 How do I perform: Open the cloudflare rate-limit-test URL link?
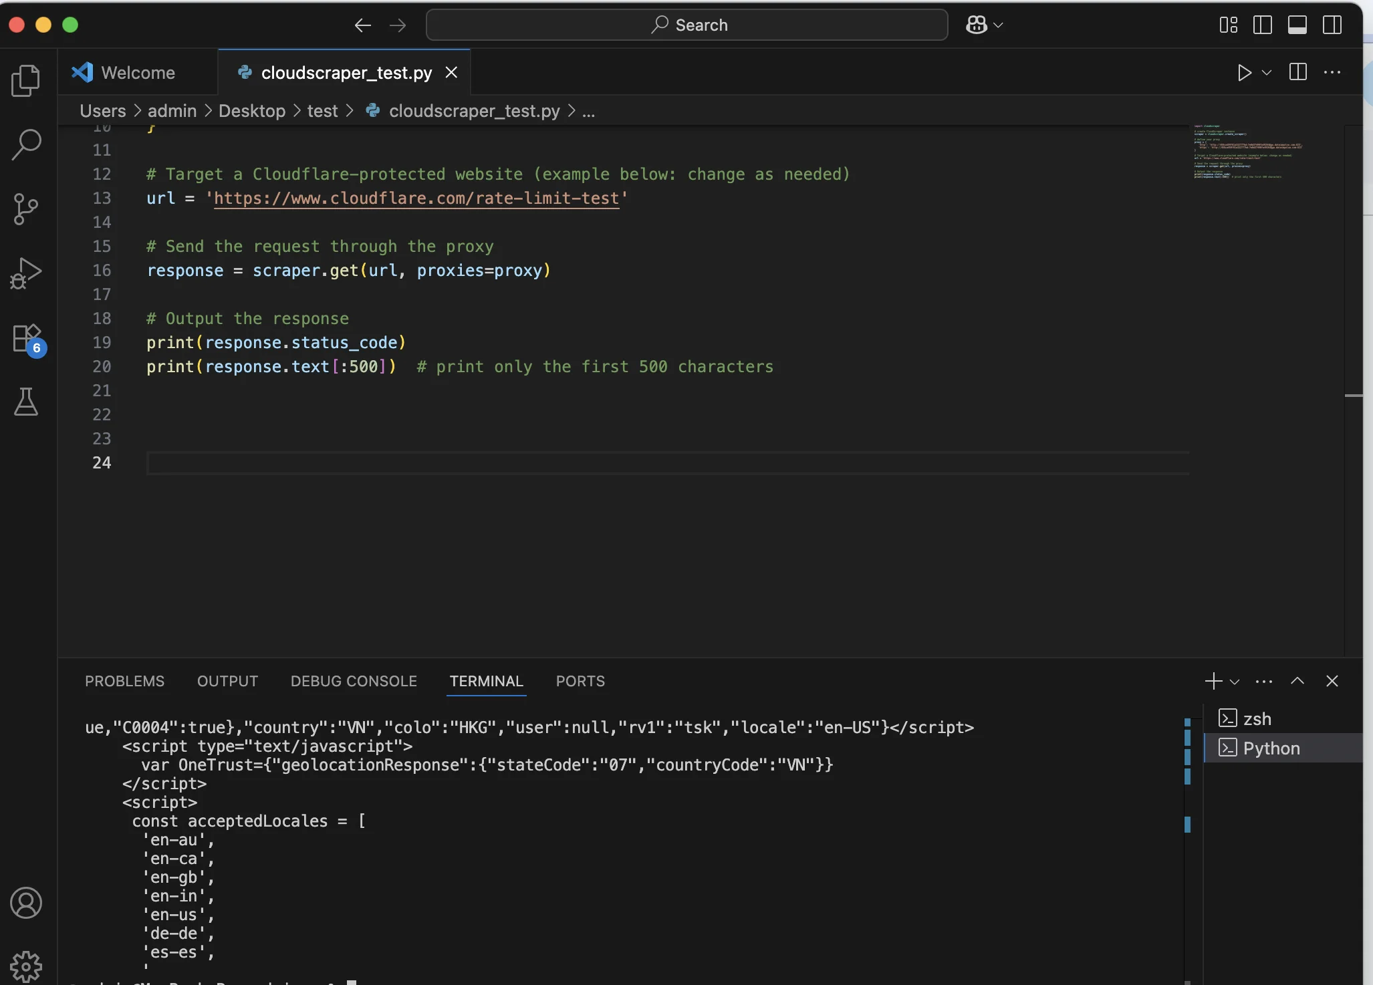pyautogui.click(x=416, y=198)
